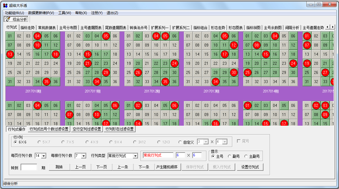Open 空行空列过滤设置 tab
The width and height of the screenshot is (339, 189).
(x=87, y=129)
